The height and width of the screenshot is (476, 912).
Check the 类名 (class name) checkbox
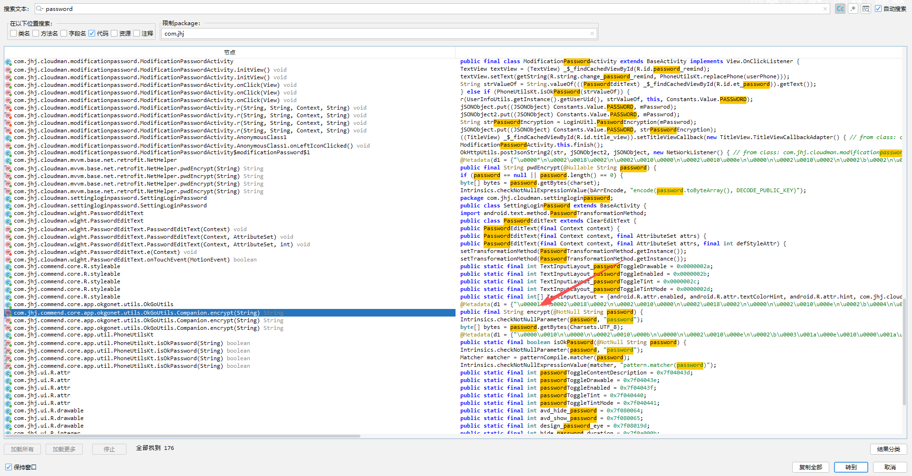click(x=13, y=34)
